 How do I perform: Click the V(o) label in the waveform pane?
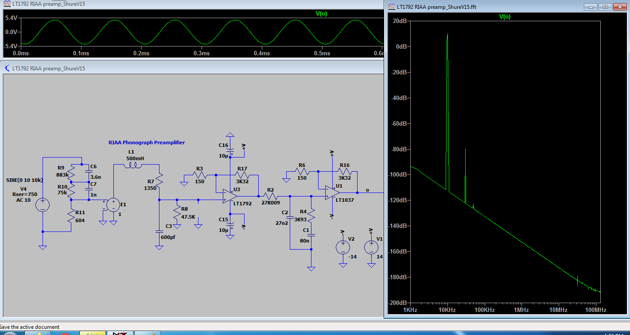[321, 13]
